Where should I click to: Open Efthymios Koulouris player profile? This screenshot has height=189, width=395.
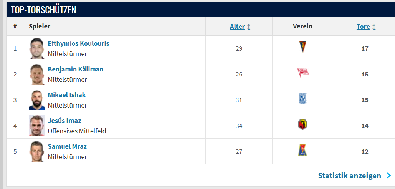pos(79,43)
